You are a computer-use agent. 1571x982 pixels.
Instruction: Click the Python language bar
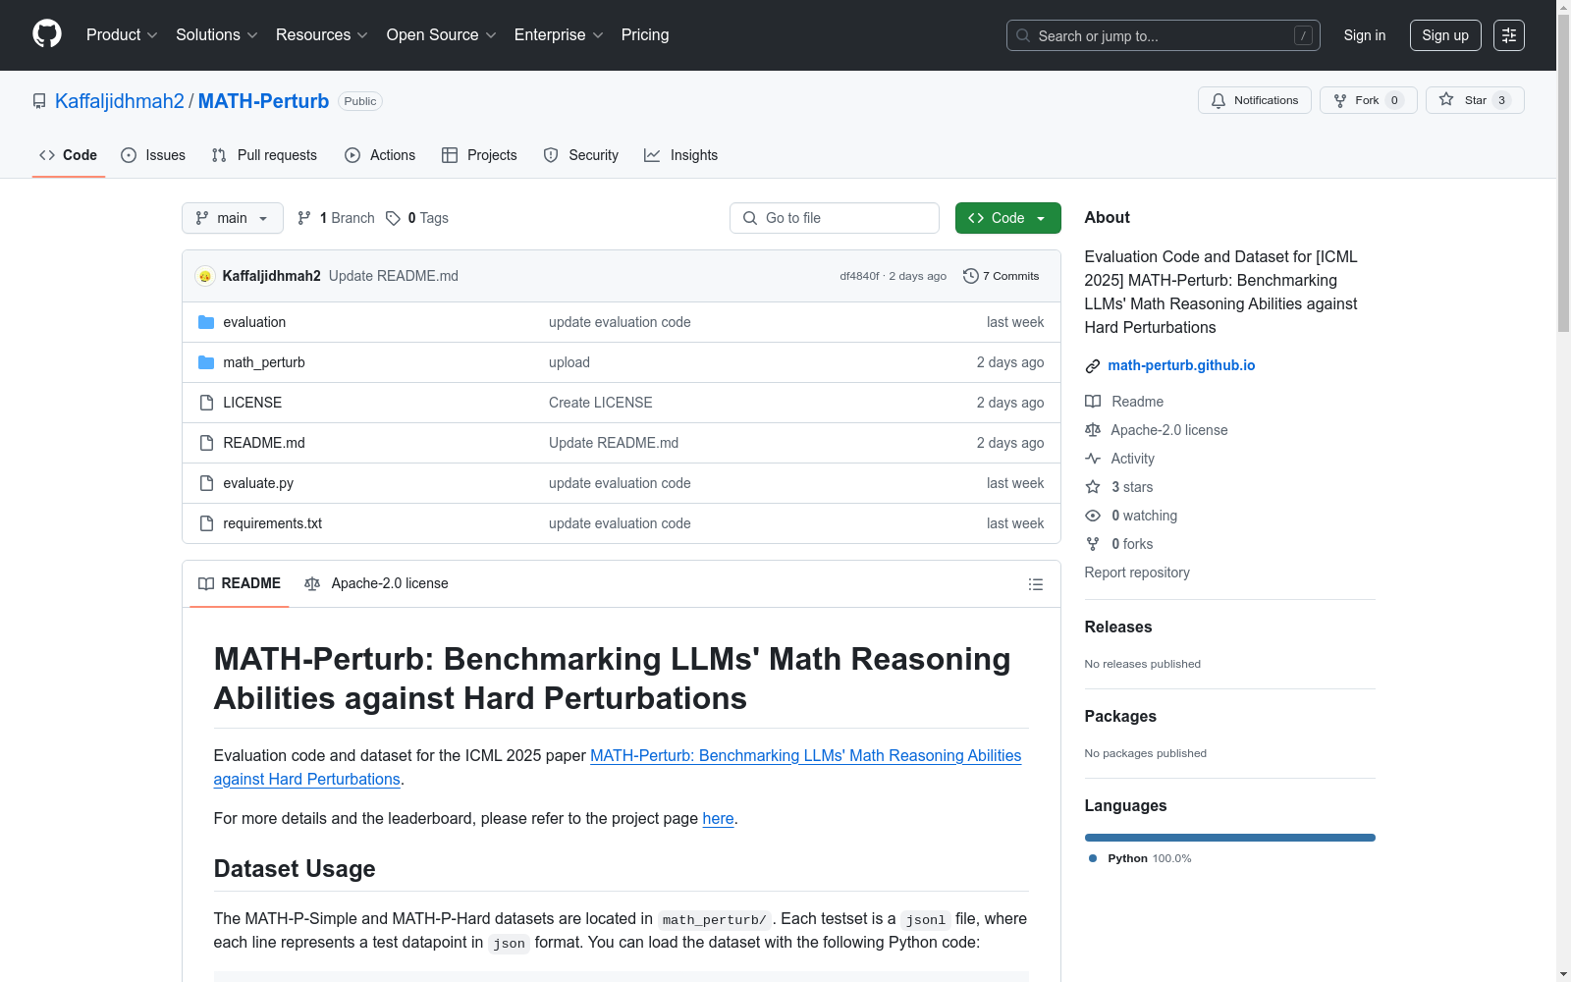1230,838
